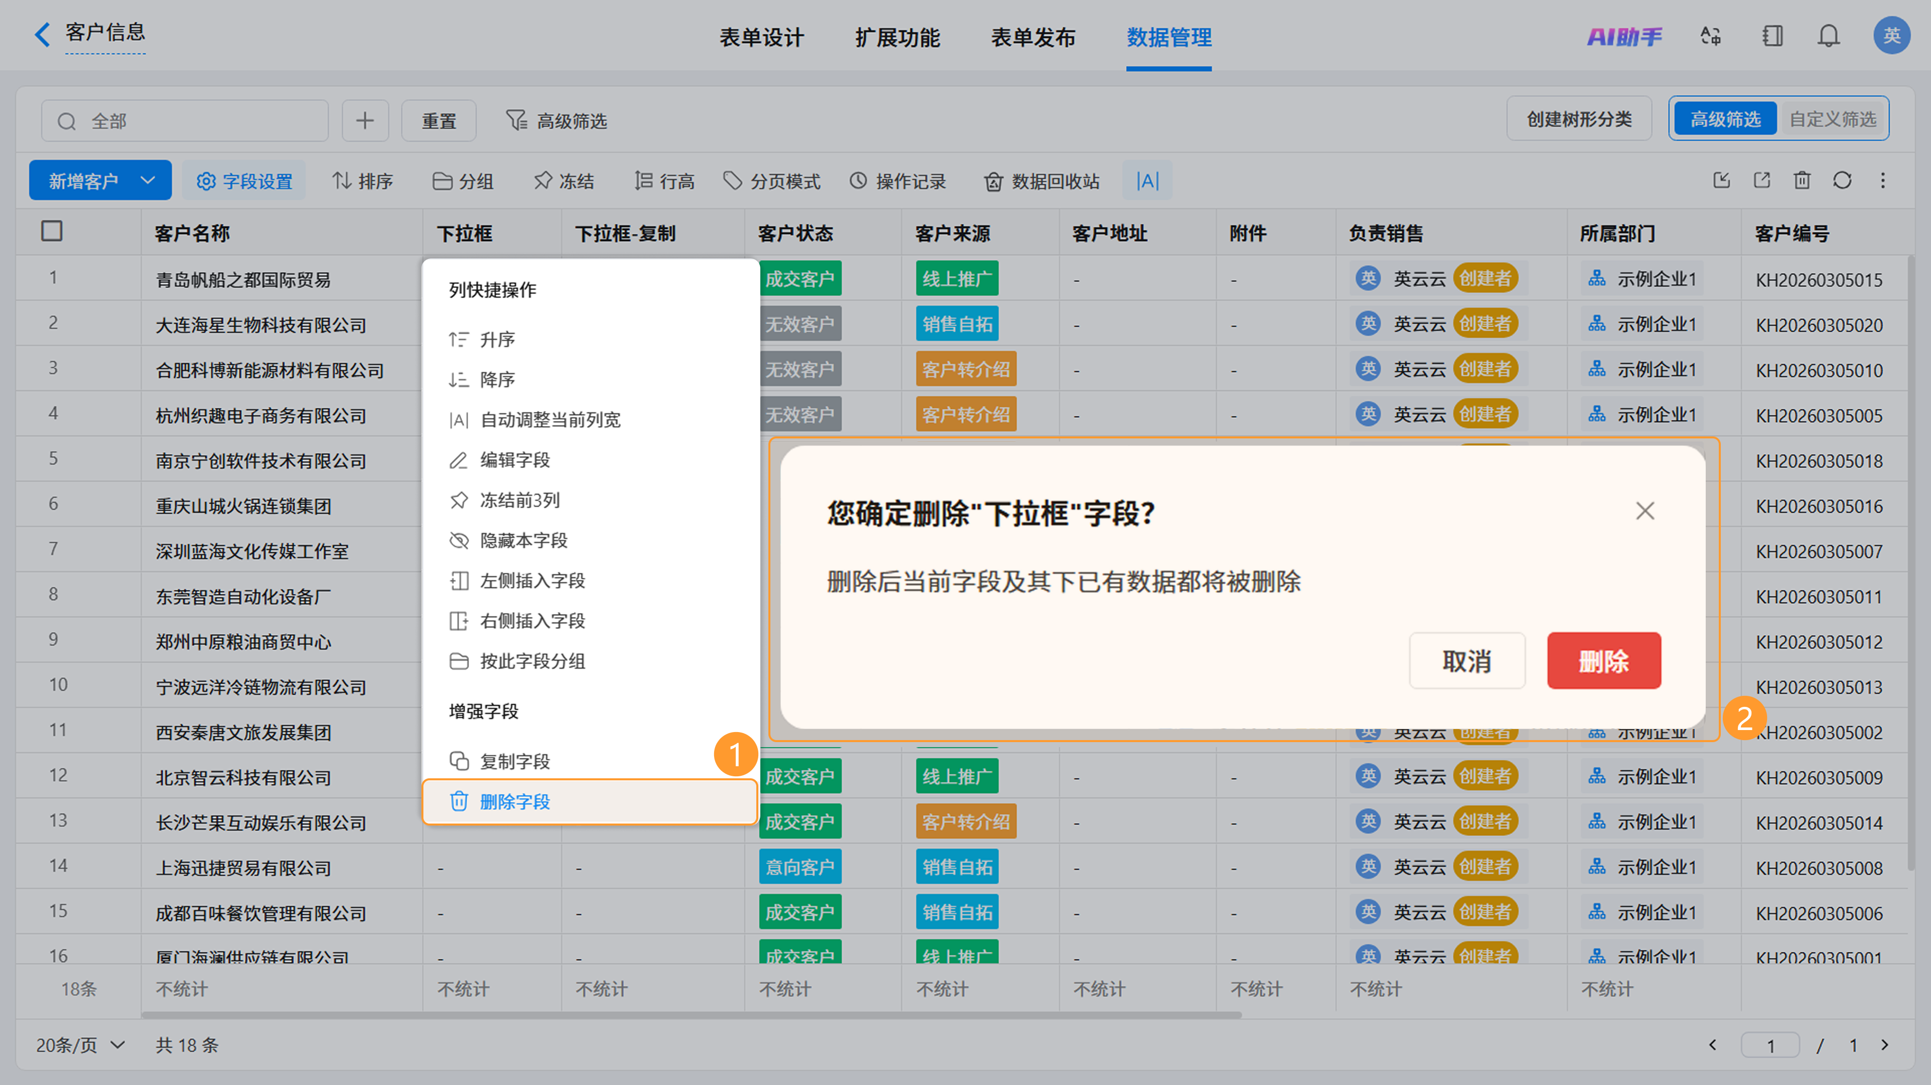This screenshot has height=1085, width=1931.
Task: Switch to 数据管理 tab
Action: coord(1169,38)
